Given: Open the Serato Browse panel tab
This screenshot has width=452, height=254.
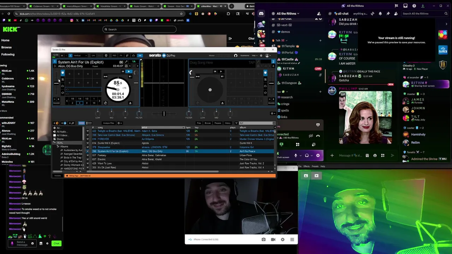Looking at the screenshot, I should coord(208,123).
